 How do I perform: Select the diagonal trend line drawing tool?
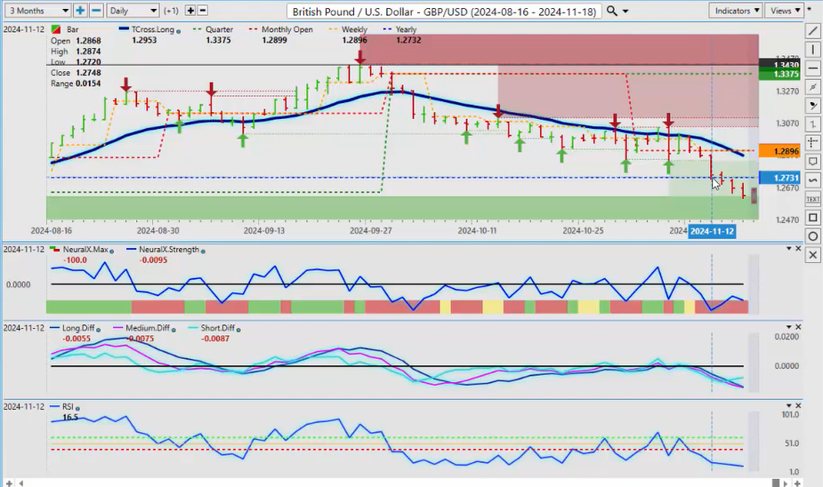click(x=812, y=30)
